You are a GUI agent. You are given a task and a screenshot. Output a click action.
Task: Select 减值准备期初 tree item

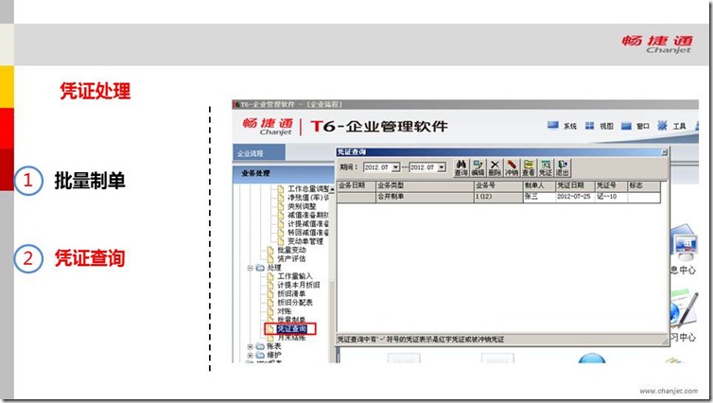[x=308, y=215]
